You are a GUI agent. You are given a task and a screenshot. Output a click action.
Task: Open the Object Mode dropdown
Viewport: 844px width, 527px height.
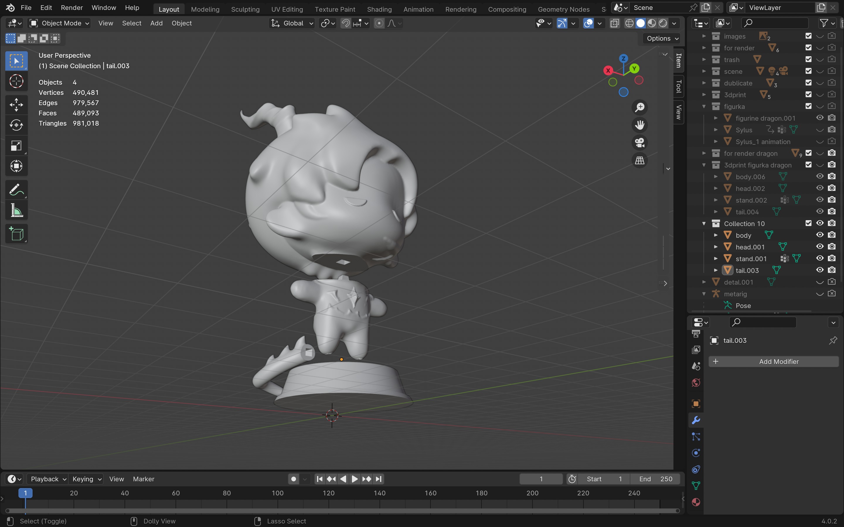pyautogui.click(x=59, y=23)
